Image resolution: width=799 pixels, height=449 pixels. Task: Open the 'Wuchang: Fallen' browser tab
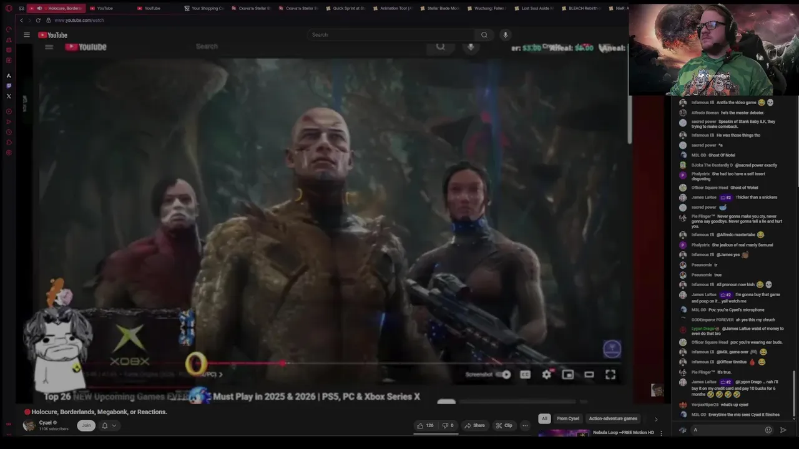click(487, 8)
